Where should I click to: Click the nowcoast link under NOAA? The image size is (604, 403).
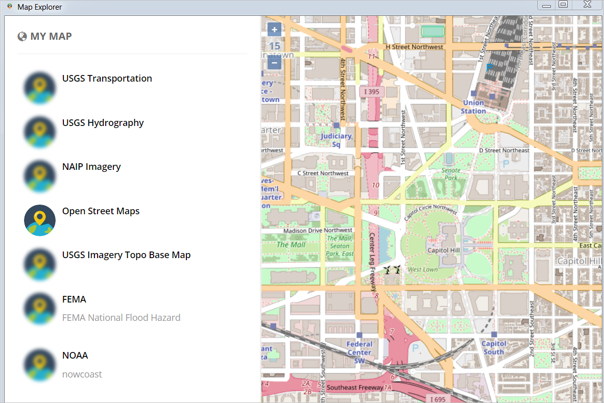[82, 374]
